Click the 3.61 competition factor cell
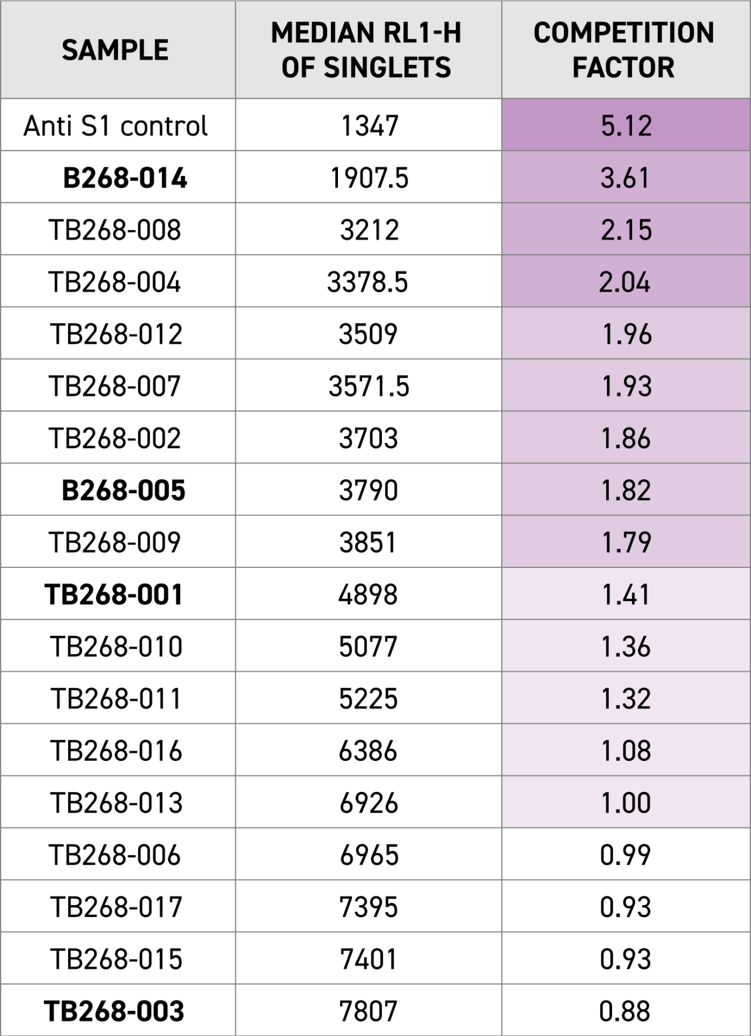Viewport: 751px width, 1036px height. point(625,178)
